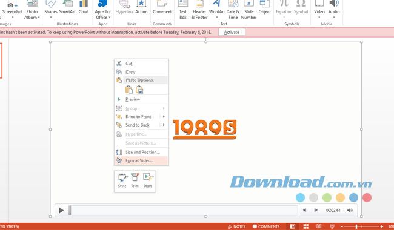Click the Header & Footer icon
Image resolution: width=394 pixels, height=230 pixels.
tap(199, 10)
